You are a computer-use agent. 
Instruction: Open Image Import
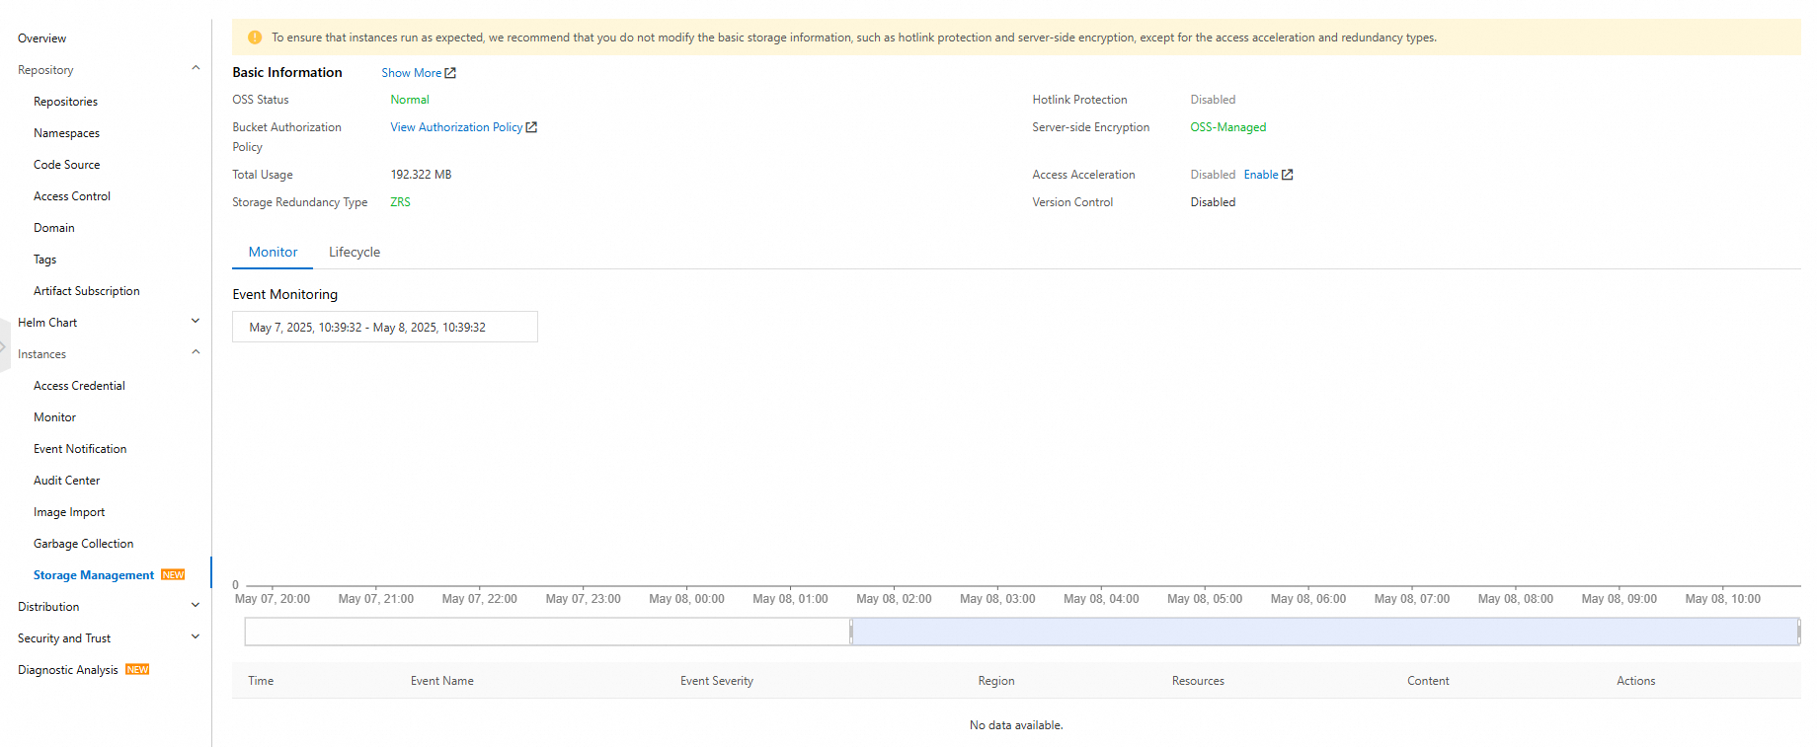point(69,512)
